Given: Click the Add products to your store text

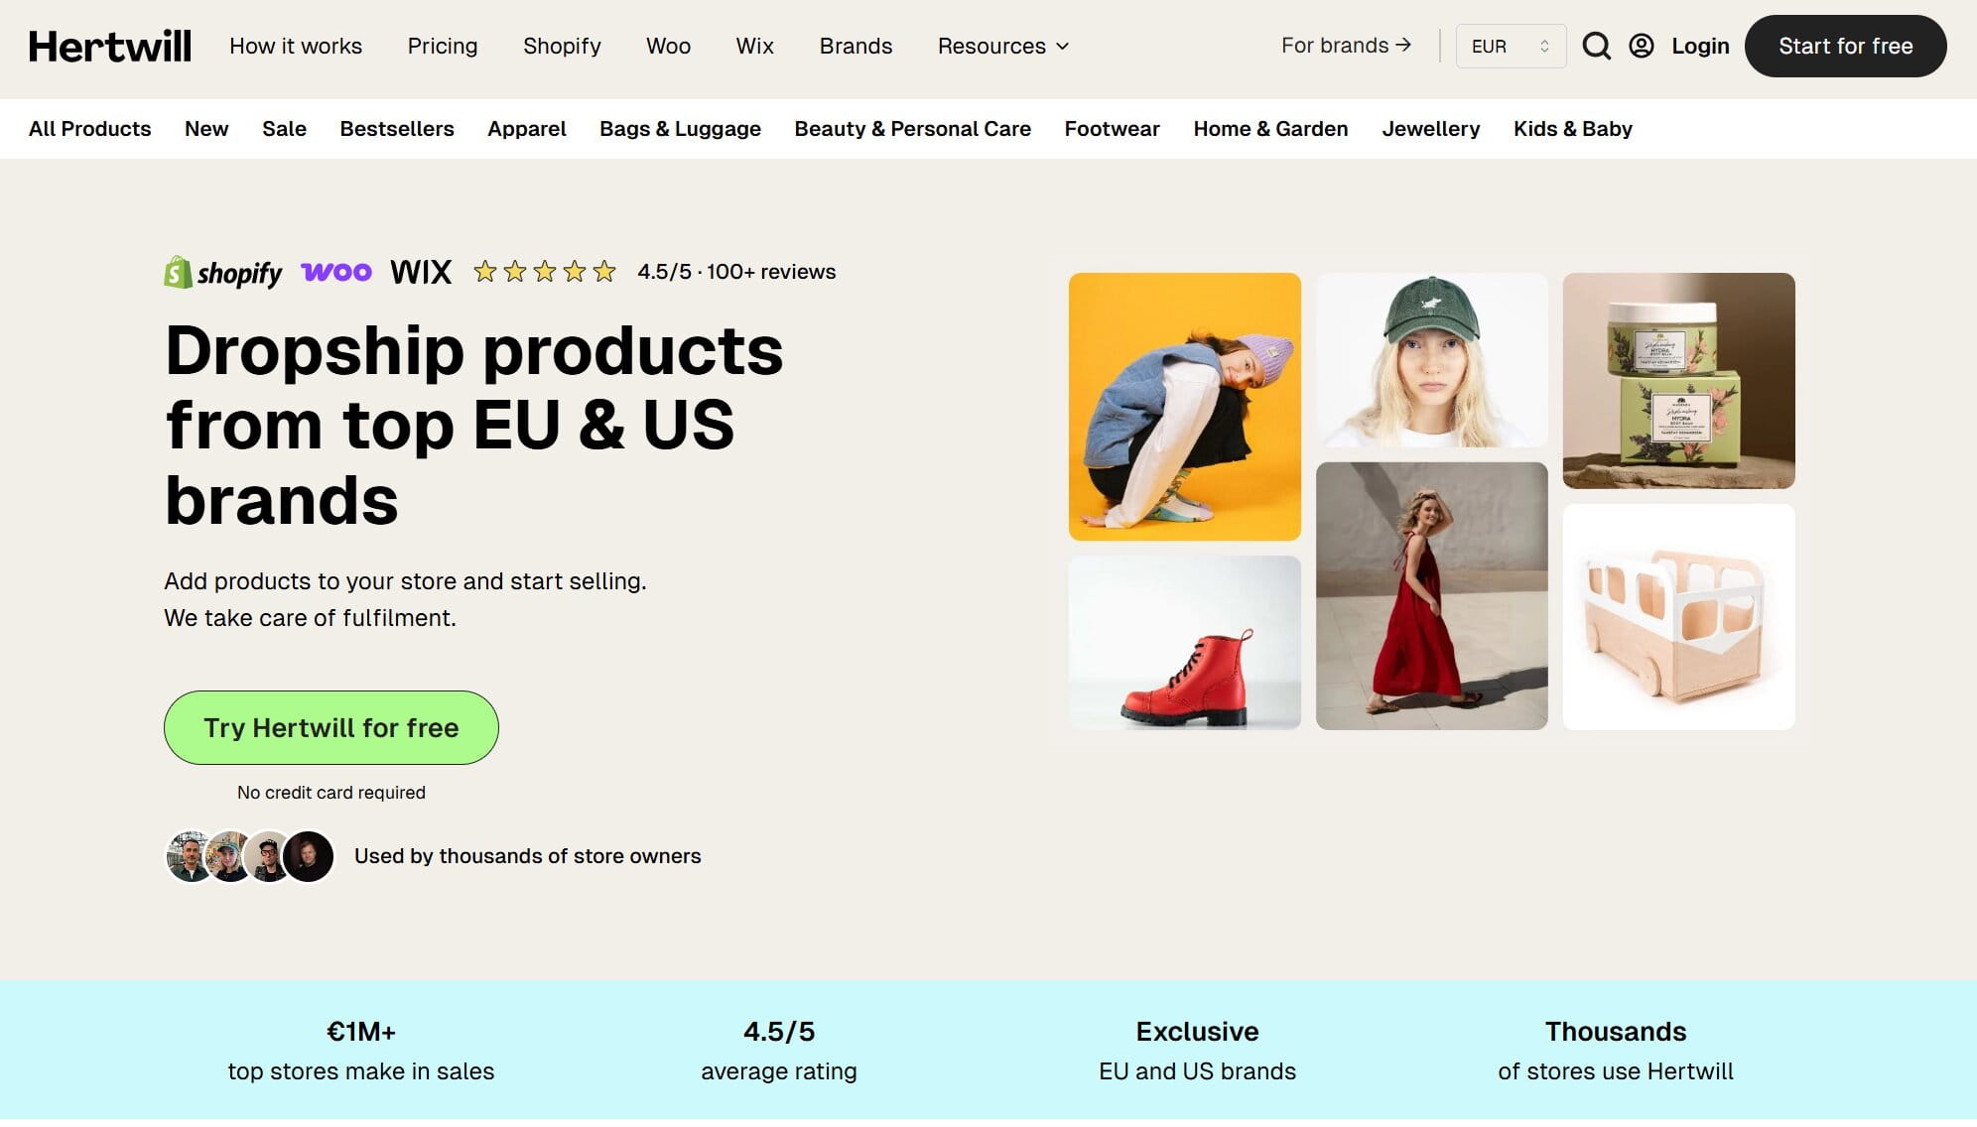Looking at the screenshot, I should pos(405,599).
